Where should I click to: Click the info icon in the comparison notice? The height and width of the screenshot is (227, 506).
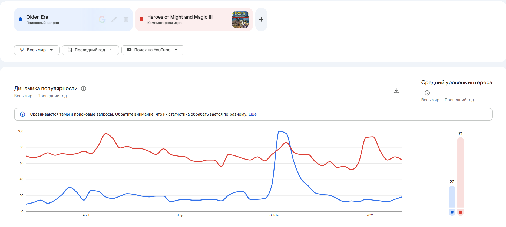click(23, 114)
